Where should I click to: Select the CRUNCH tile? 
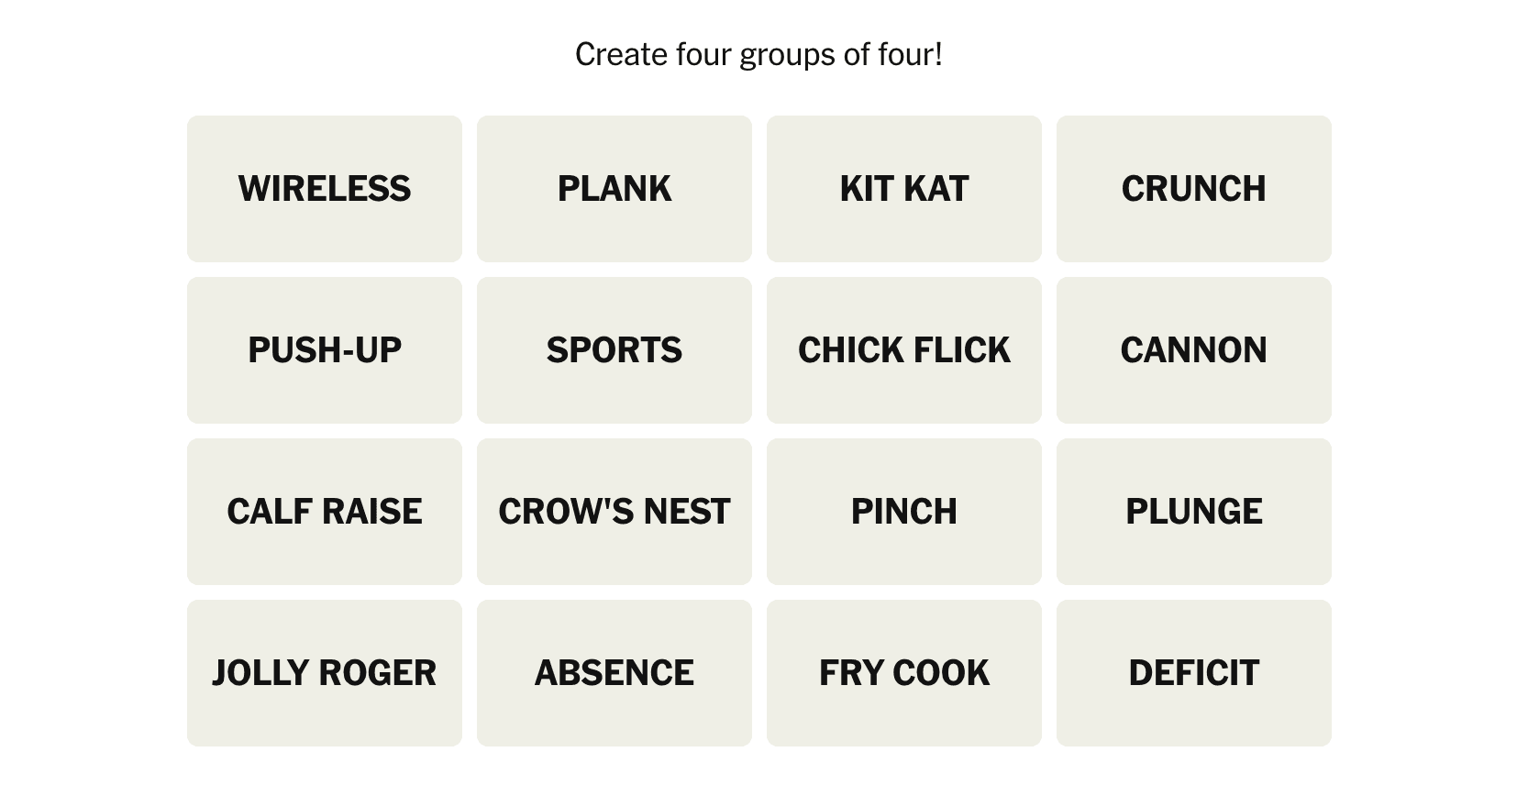1194,189
